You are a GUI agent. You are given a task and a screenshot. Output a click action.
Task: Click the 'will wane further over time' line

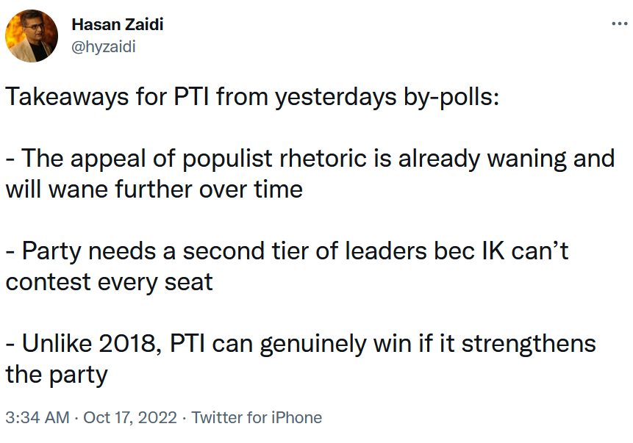[154, 190]
